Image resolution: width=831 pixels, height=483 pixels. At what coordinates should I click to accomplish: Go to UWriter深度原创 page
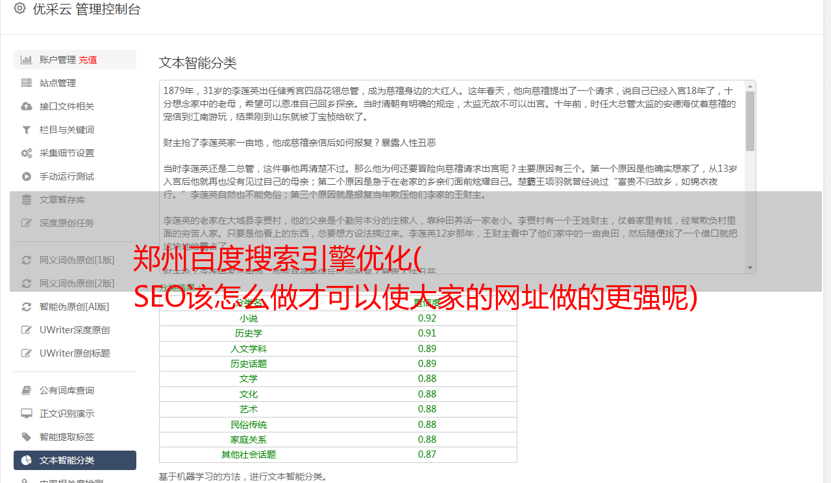click(x=75, y=330)
